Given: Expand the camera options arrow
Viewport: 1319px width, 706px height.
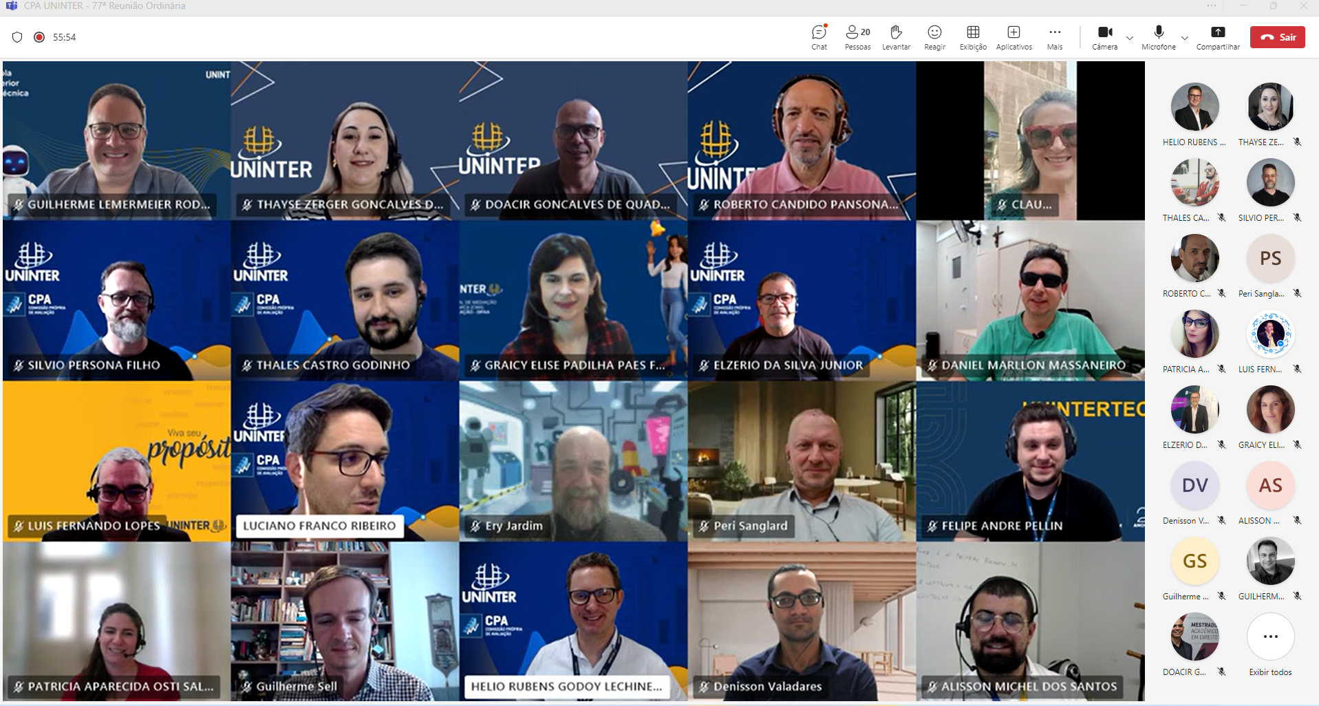Looking at the screenshot, I should click(1130, 38).
